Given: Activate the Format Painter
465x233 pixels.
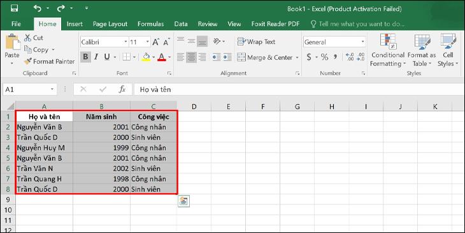Looking at the screenshot, I should point(49,61).
